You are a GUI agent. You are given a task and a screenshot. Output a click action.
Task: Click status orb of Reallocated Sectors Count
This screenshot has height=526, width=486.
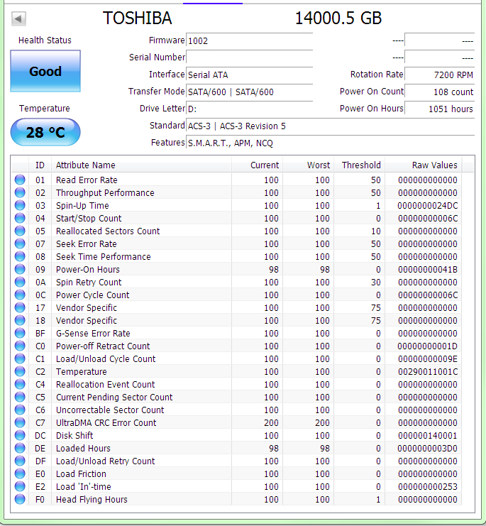tap(20, 231)
